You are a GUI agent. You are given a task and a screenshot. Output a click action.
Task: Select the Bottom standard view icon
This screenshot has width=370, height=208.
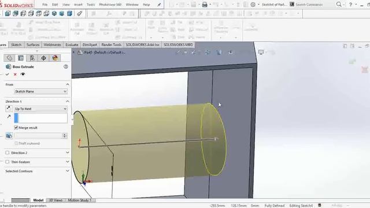[x=46, y=13]
